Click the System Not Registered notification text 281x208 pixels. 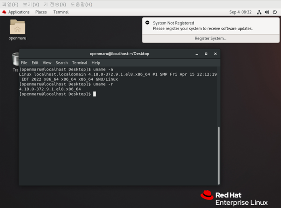tap(174, 23)
